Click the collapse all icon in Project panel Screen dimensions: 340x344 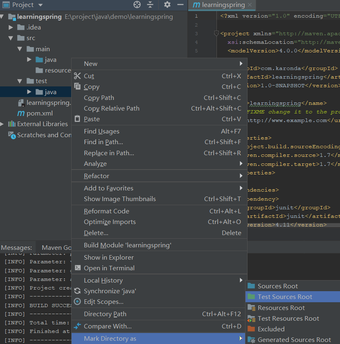point(150,5)
